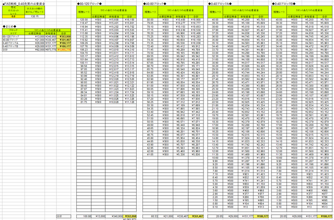Click the ¥330,467 cell in bottom totals row
This screenshot has width=334, height=220.
point(181,216)
